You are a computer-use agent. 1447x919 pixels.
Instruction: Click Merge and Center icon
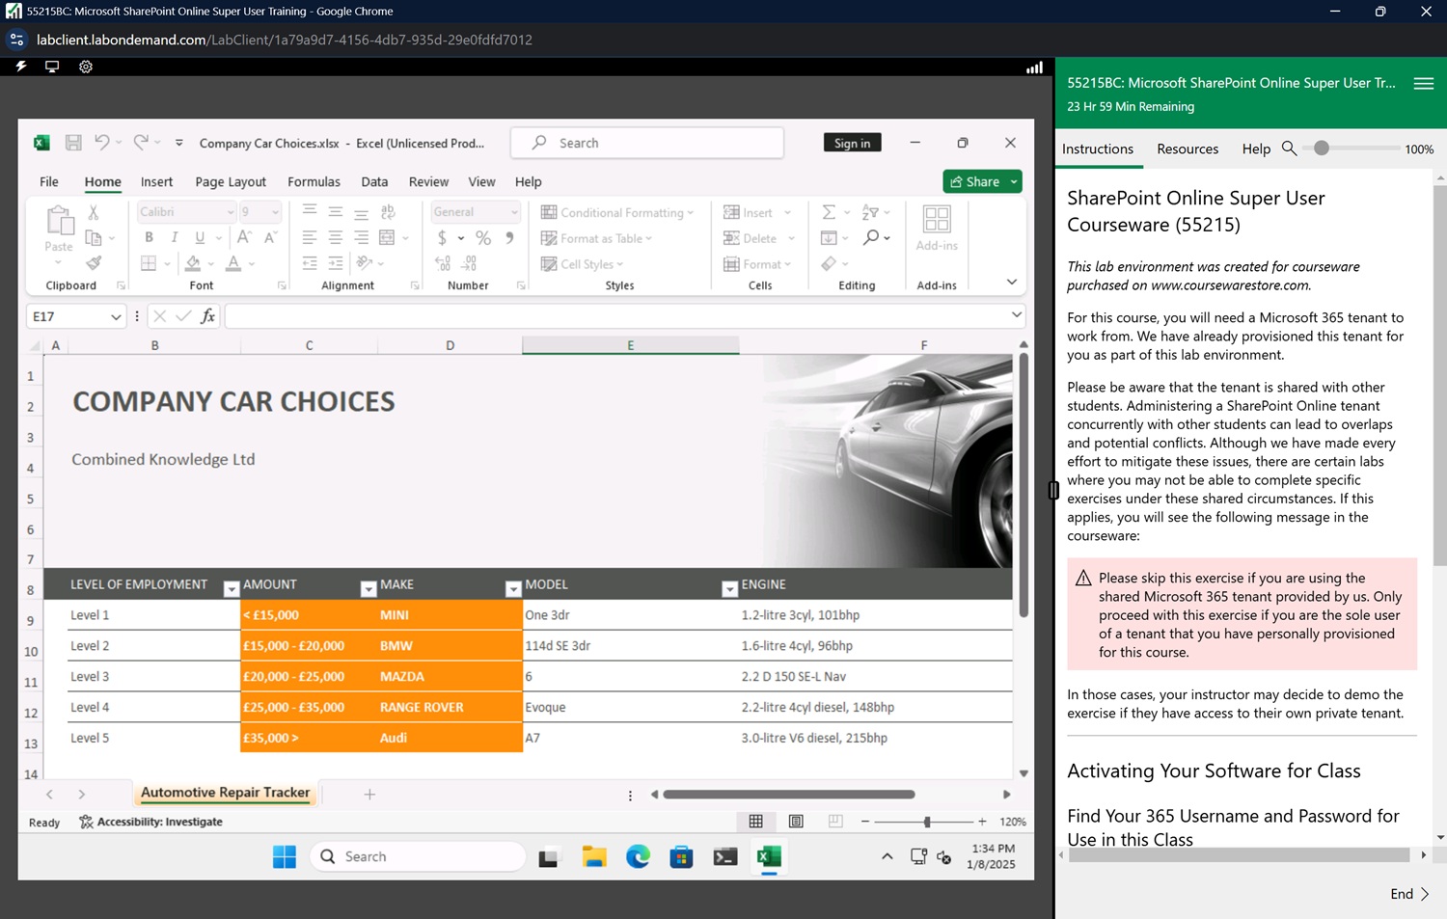click(x=388, y=237)
